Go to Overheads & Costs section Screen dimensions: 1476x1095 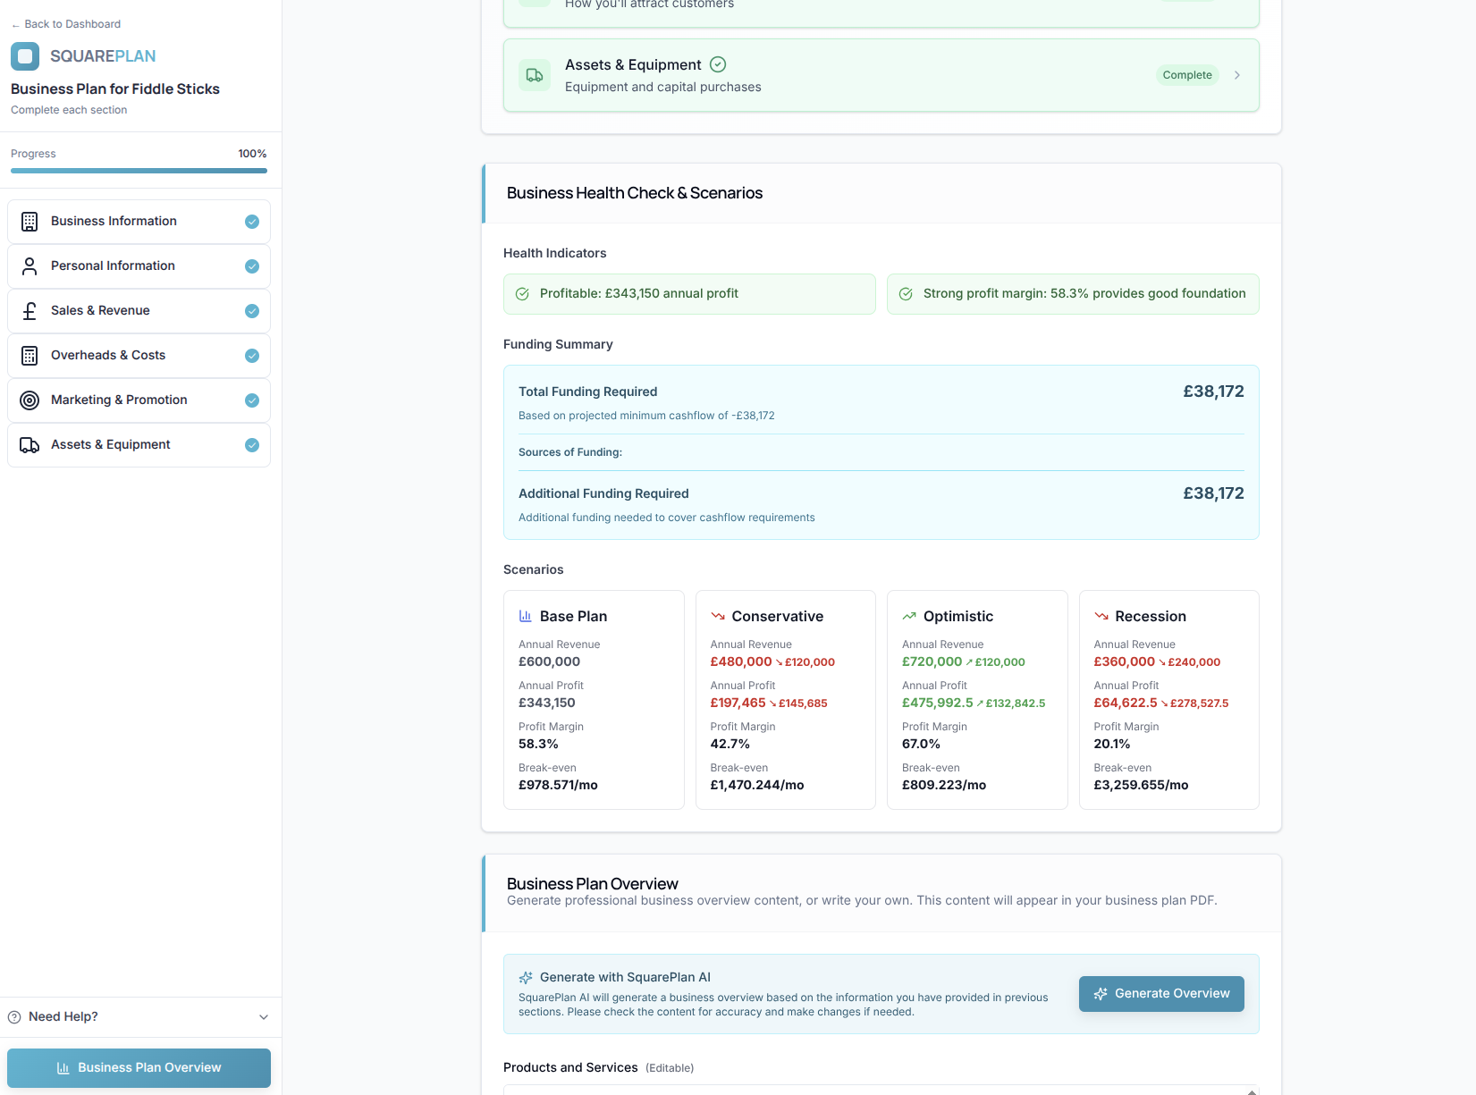pyautogui.click(x=108, y=356)
